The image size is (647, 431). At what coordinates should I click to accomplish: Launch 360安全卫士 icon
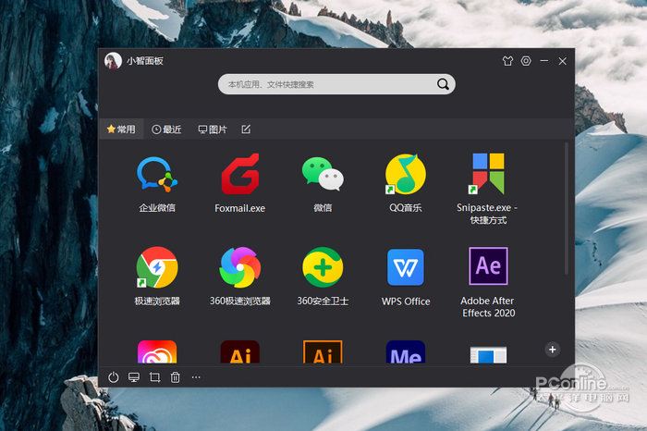[323, 267]
